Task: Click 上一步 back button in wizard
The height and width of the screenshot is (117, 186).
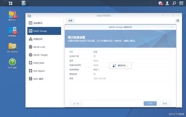Action: 76,104
